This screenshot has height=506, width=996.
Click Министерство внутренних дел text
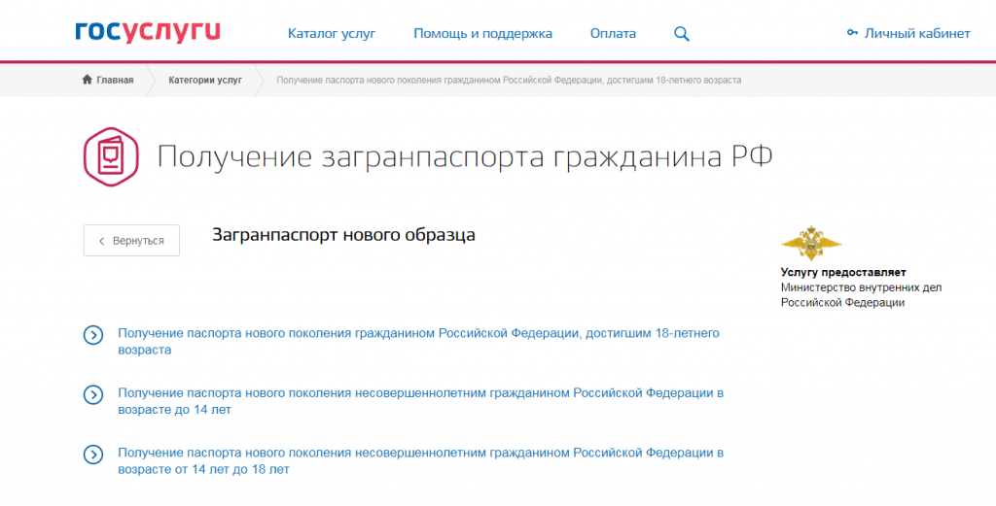861,295
